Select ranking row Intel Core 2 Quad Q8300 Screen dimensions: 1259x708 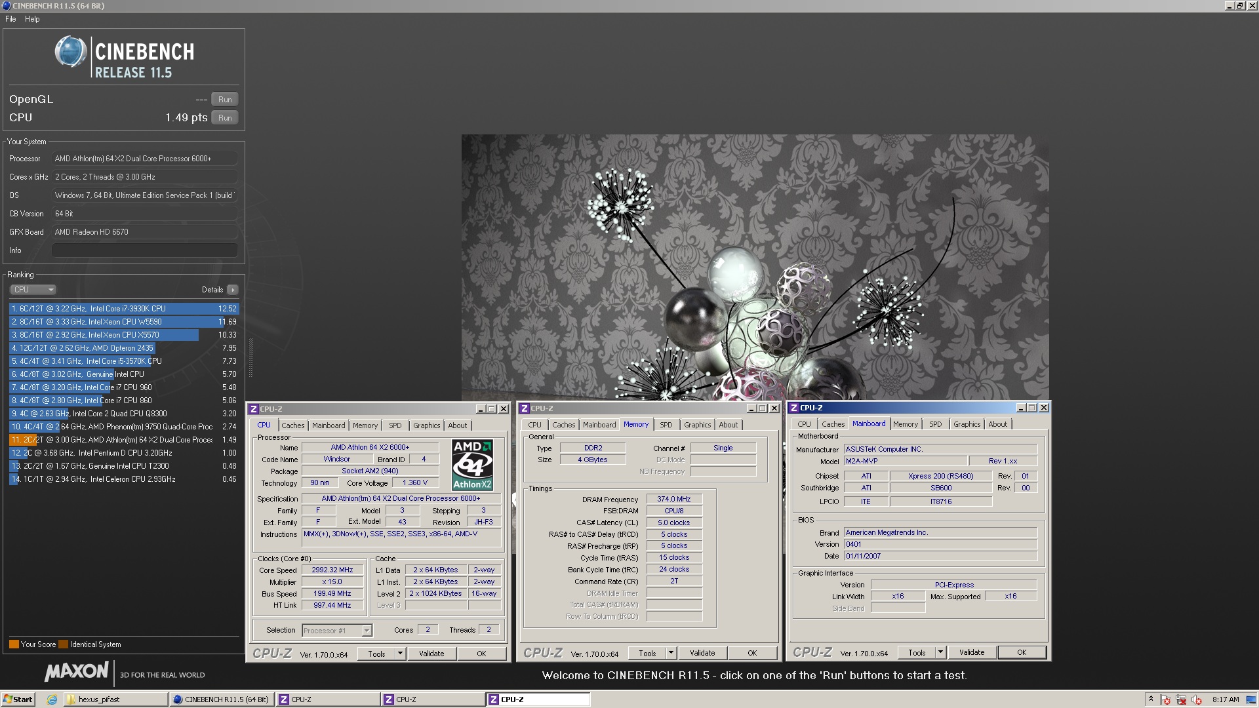pyautogui.click(x=124, y=414)
